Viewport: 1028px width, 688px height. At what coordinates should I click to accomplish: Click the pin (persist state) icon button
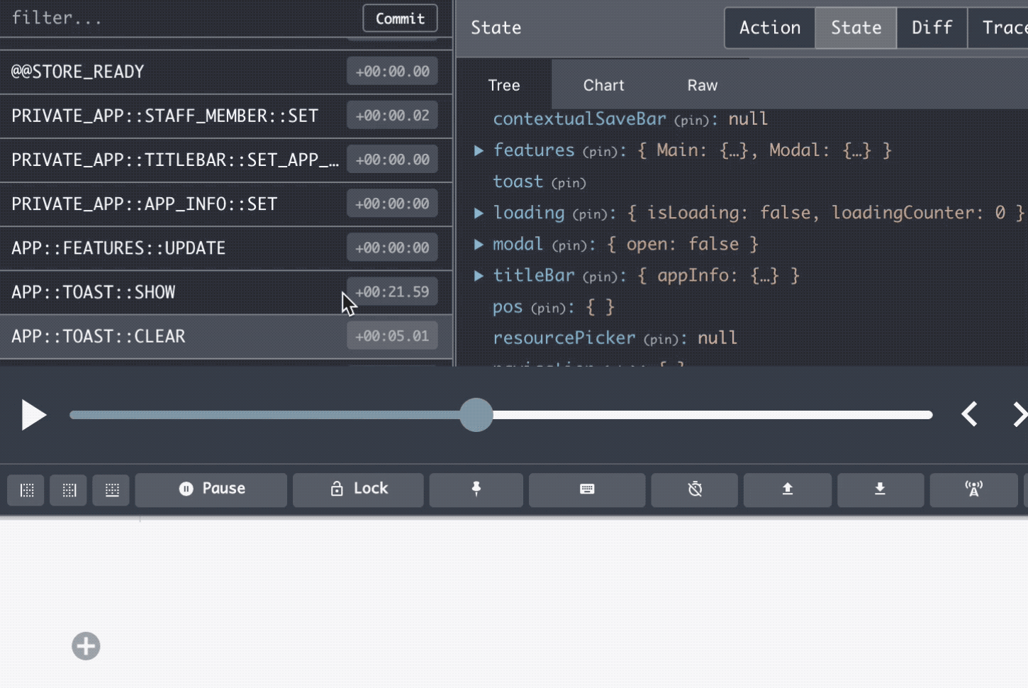point(476,489)
